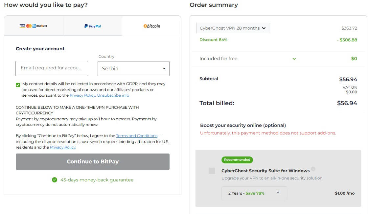Click the Mastercard icon on payment tab
Viewport: 370px width, 214px height.
tap(29, 26)
